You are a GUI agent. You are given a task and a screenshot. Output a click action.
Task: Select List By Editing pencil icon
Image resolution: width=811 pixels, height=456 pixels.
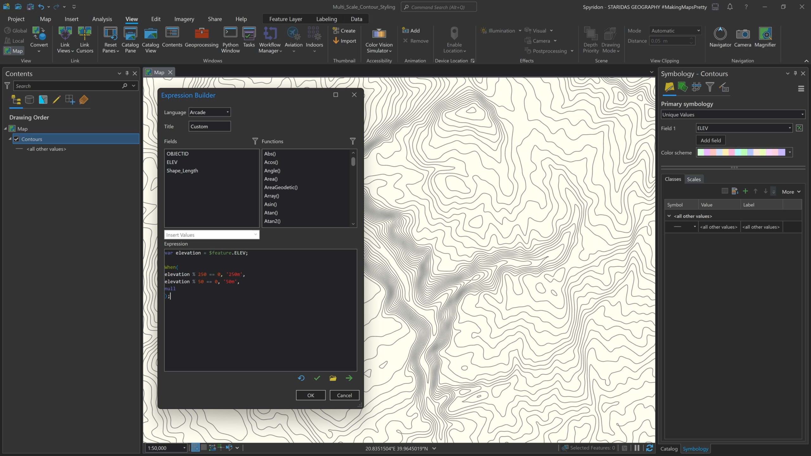tap(56, 100)
